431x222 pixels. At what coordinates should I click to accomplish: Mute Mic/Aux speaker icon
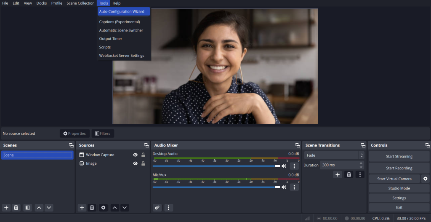pyautogui.click(x=284, y=187)
